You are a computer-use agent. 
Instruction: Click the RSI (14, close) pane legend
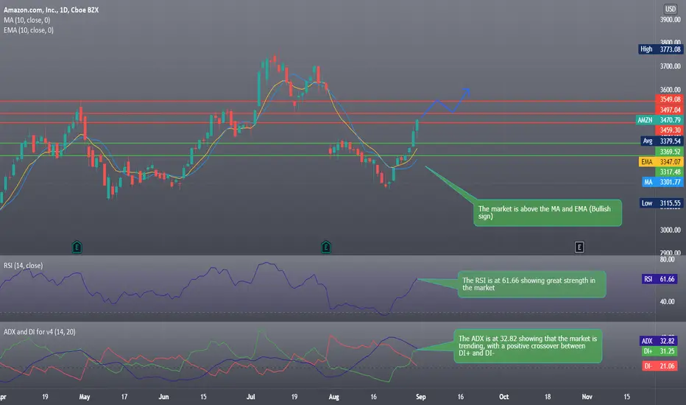pyautogui.click(x=24, y=266)
